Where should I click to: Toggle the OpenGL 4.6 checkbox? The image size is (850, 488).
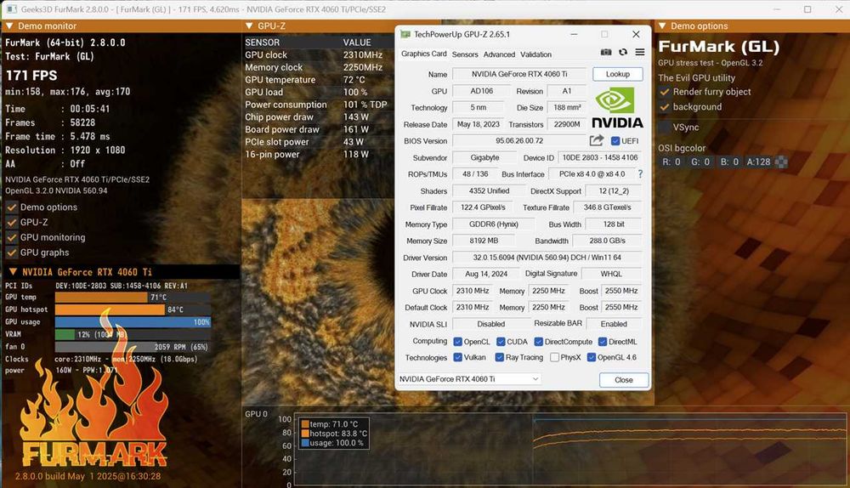[x=592, y=357]
